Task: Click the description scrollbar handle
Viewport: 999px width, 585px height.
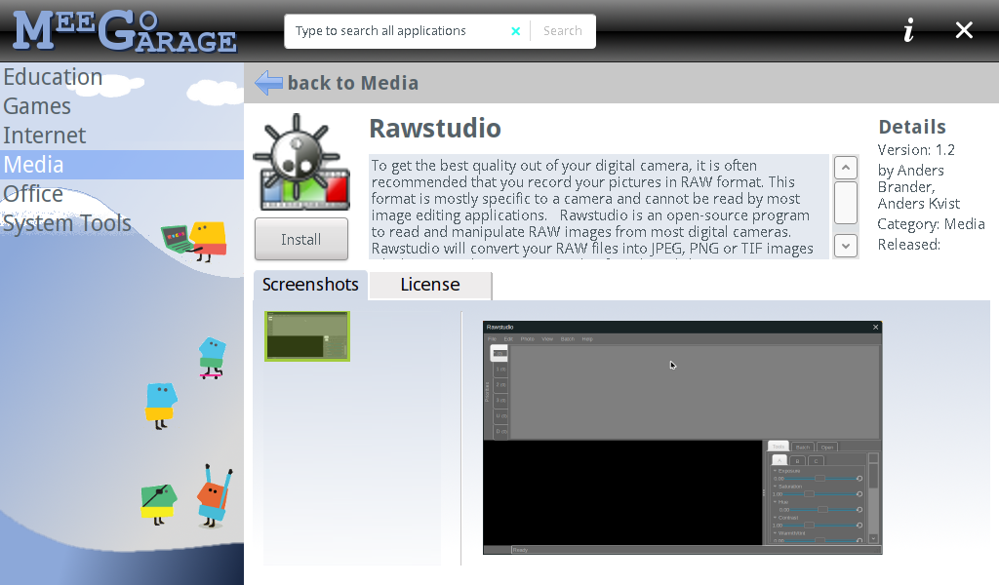Action: pos(846,203)
